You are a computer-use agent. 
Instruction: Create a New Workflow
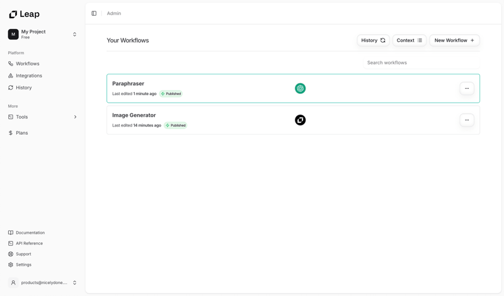(454, 40)
